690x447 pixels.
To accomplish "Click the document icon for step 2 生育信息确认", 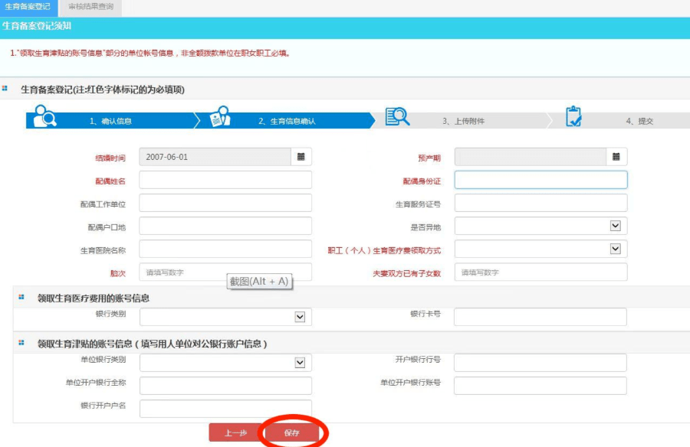I will [x=220, y=116].
